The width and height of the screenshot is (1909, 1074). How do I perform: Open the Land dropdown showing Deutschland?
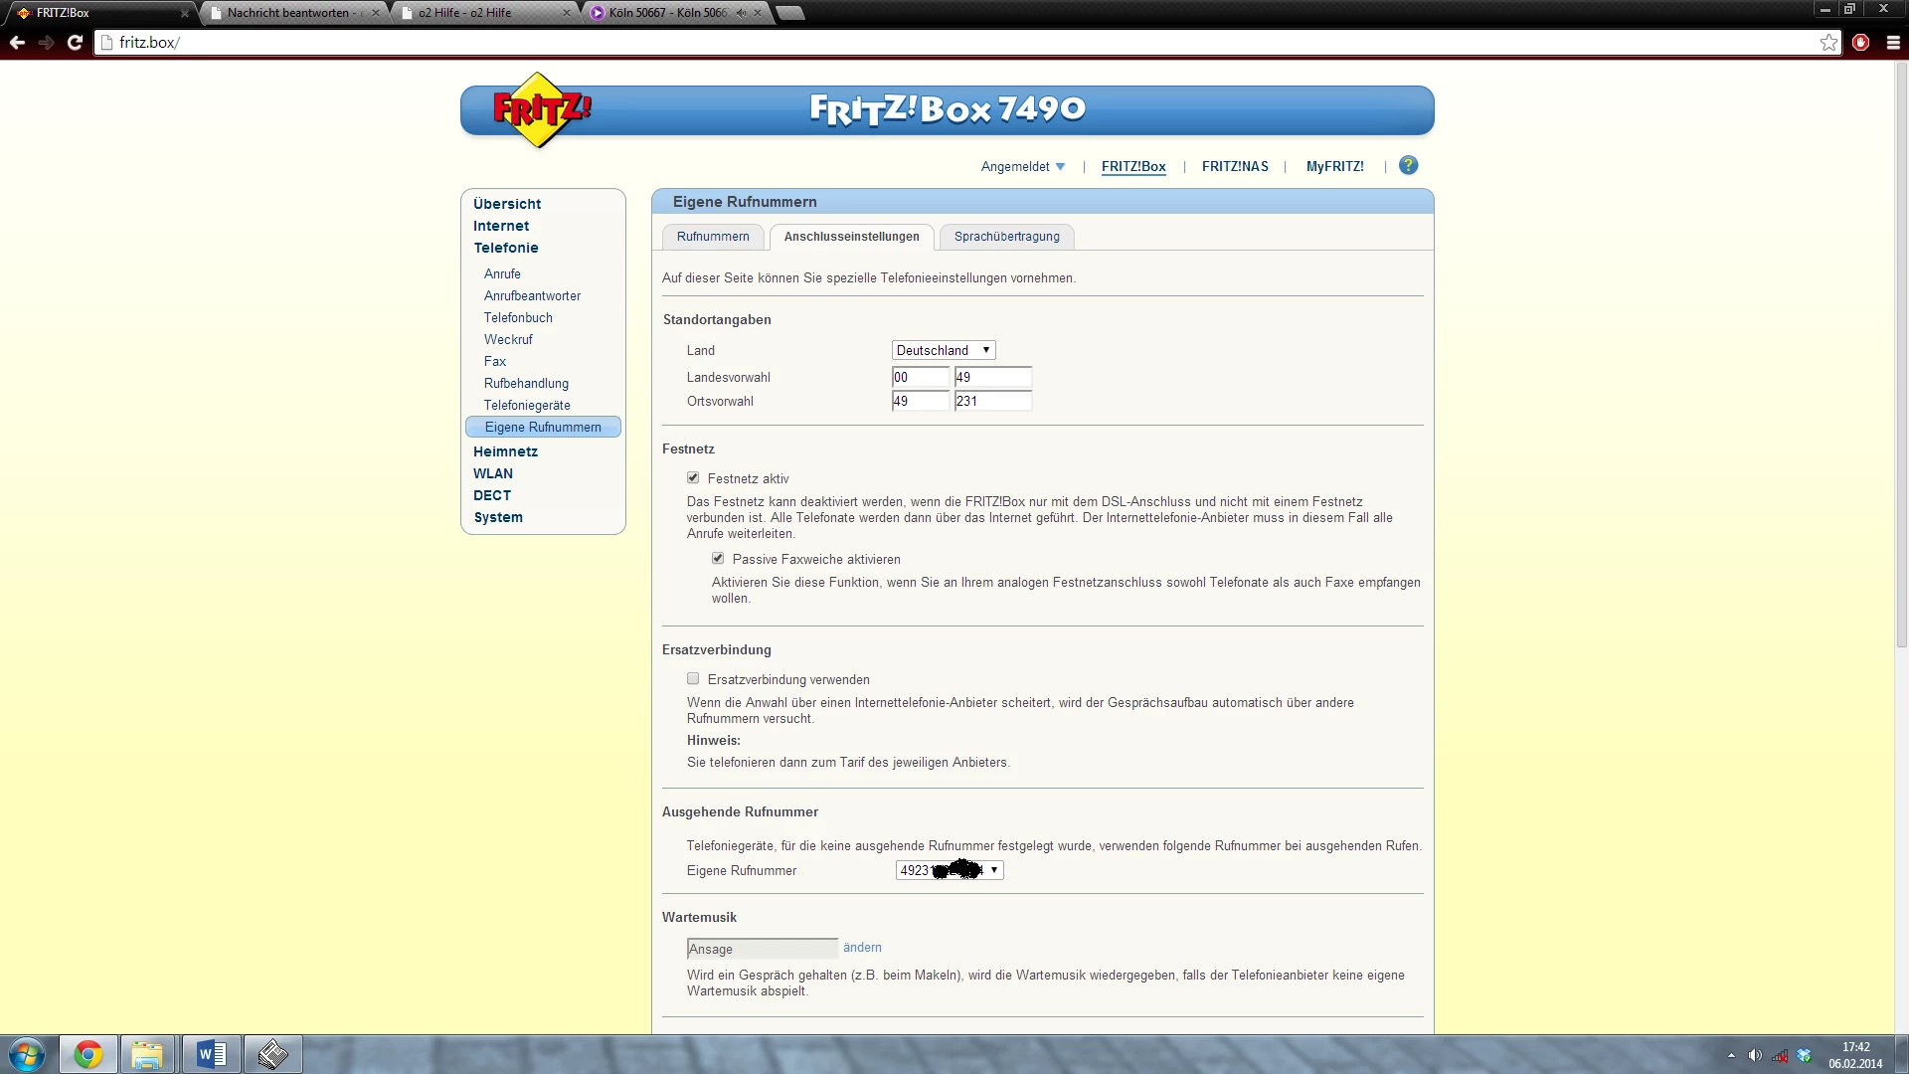(x=943, y=350)
